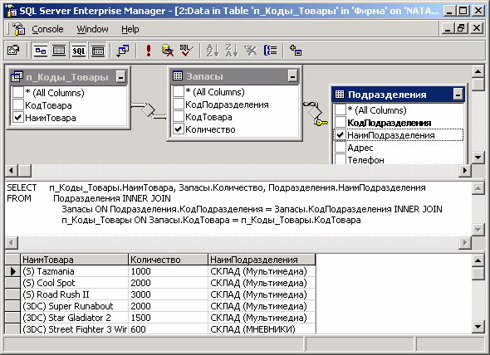Click the join diamond between п_Коды_Товары and Запасы
This screenshot has width=490, height=355.
coord(148,109)
